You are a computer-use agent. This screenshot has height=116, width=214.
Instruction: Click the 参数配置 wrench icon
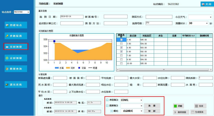tap(7, 36)
